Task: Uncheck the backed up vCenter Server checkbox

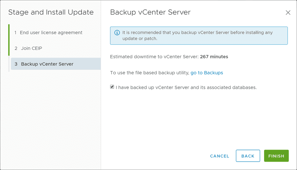Action: tap(112, 87)
